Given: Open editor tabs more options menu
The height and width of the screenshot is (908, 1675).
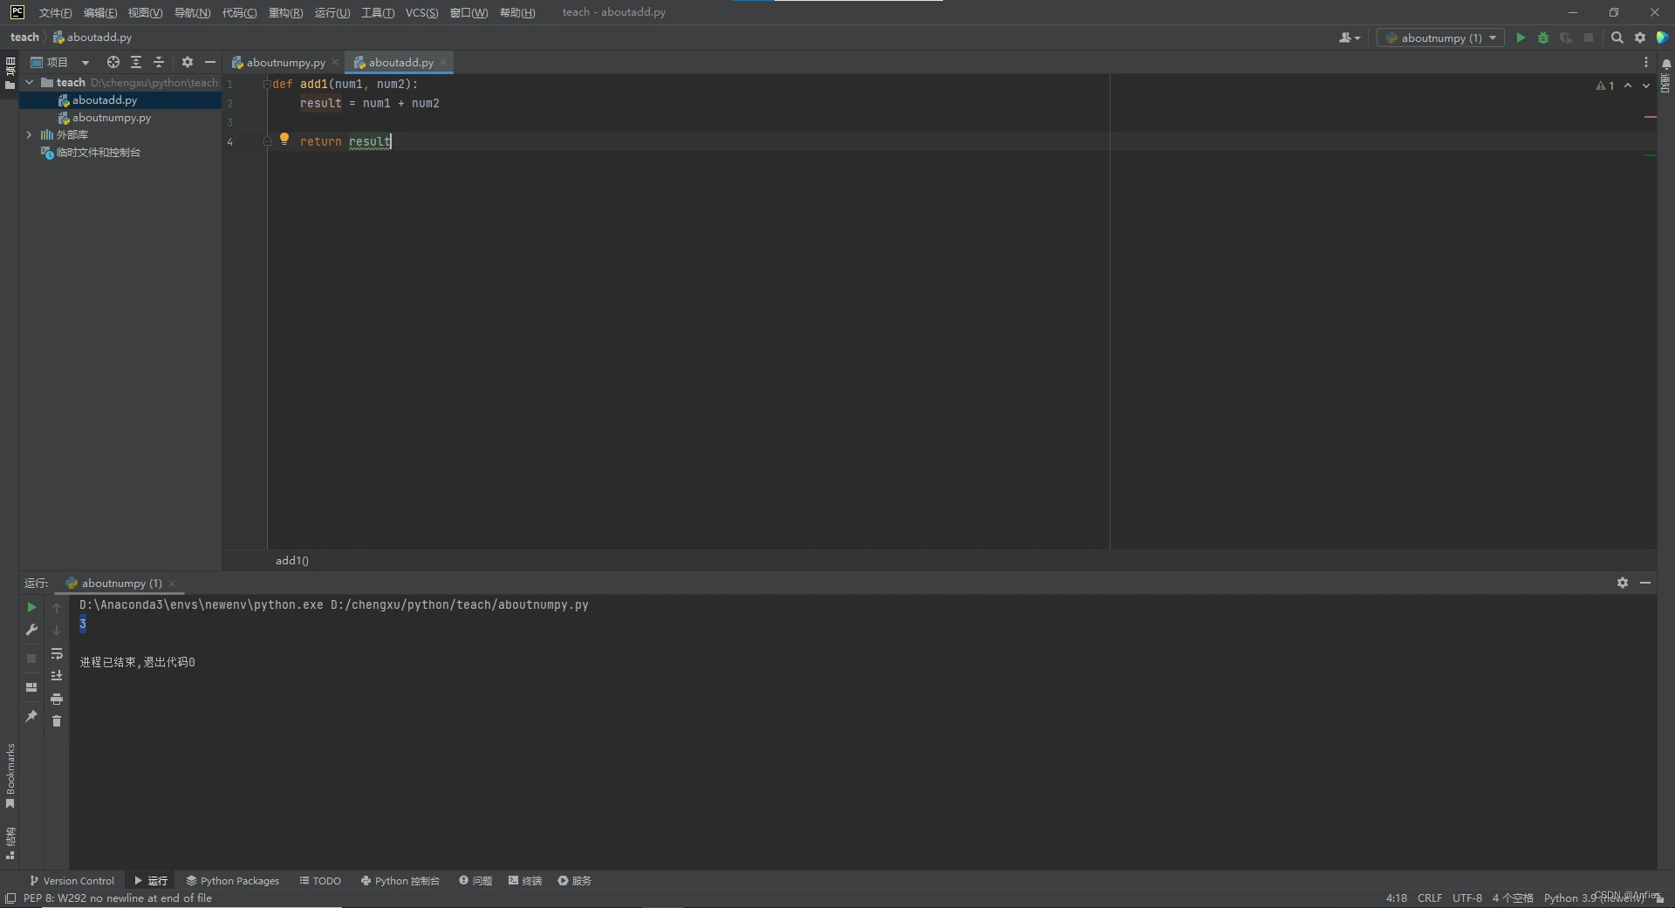Looking at the screenshot, I should click(1646, 62).
